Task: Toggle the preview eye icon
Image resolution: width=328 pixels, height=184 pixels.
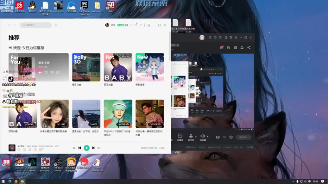Action: [x=224, y=137]
